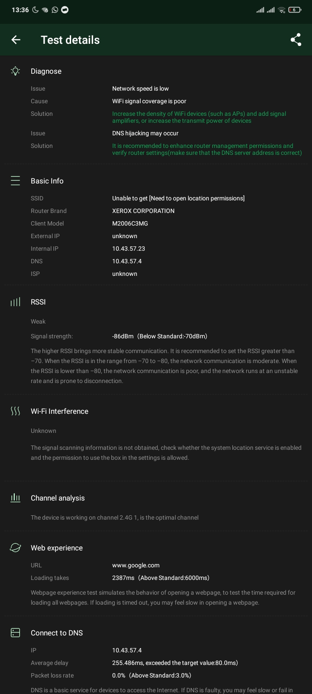Image resolution: width=312 pixels, height=694 pixels.
Task: Tap the battery indicator in status bar
Action: [x=295, y=10]
